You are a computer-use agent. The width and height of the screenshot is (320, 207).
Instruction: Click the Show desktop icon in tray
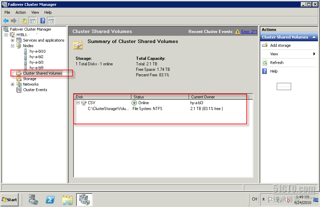coord(316,200)
